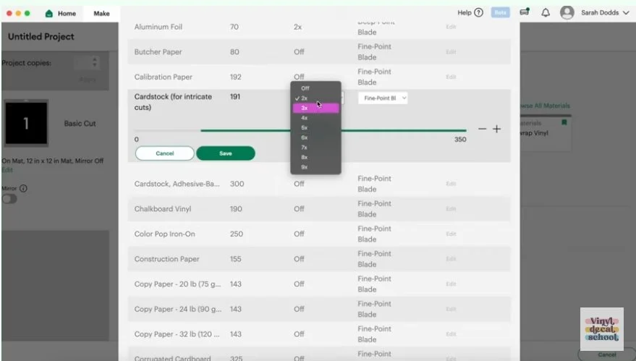
Task: Open the notifications bell
Action: pos(546,12)
